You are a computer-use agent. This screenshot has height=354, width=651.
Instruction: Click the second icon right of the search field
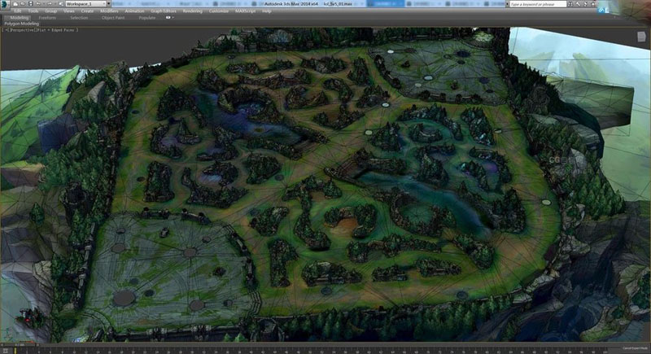click(x=578, y=4)
